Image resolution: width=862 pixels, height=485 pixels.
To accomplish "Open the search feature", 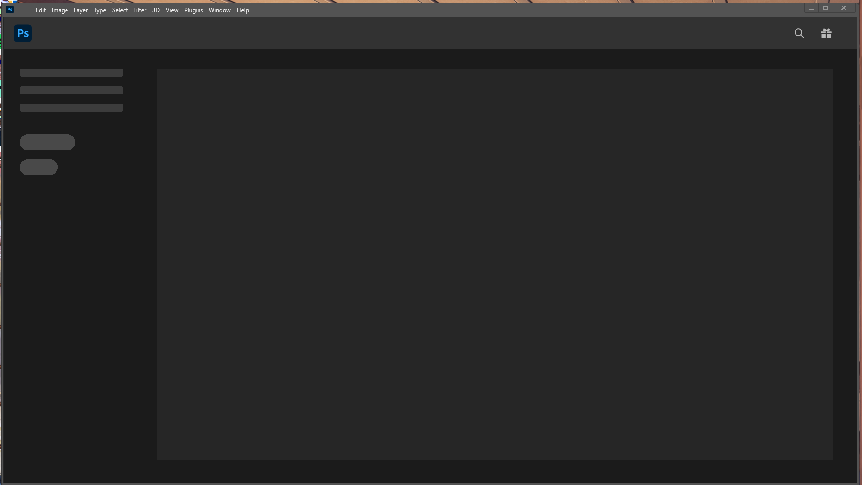I will [799, 33].
